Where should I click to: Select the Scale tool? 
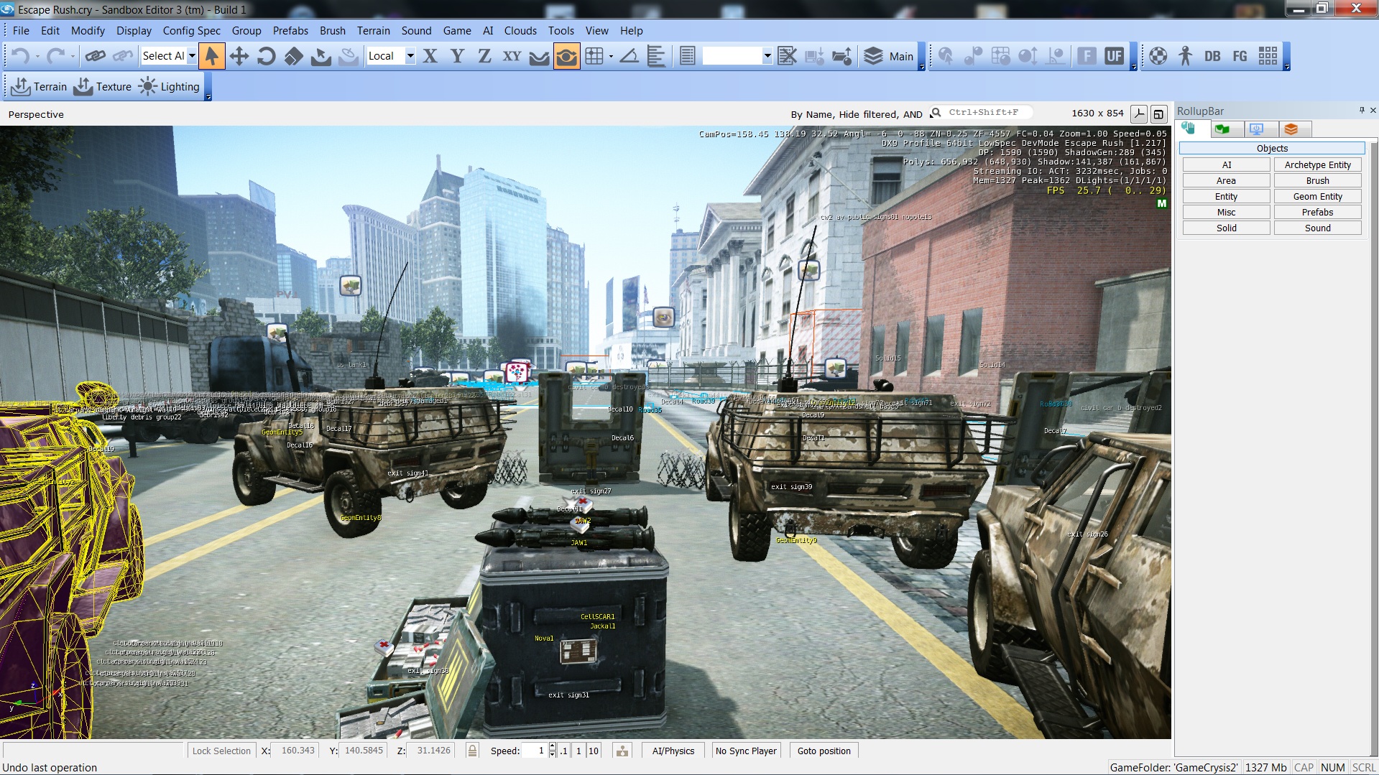click(x=293, y=56)
